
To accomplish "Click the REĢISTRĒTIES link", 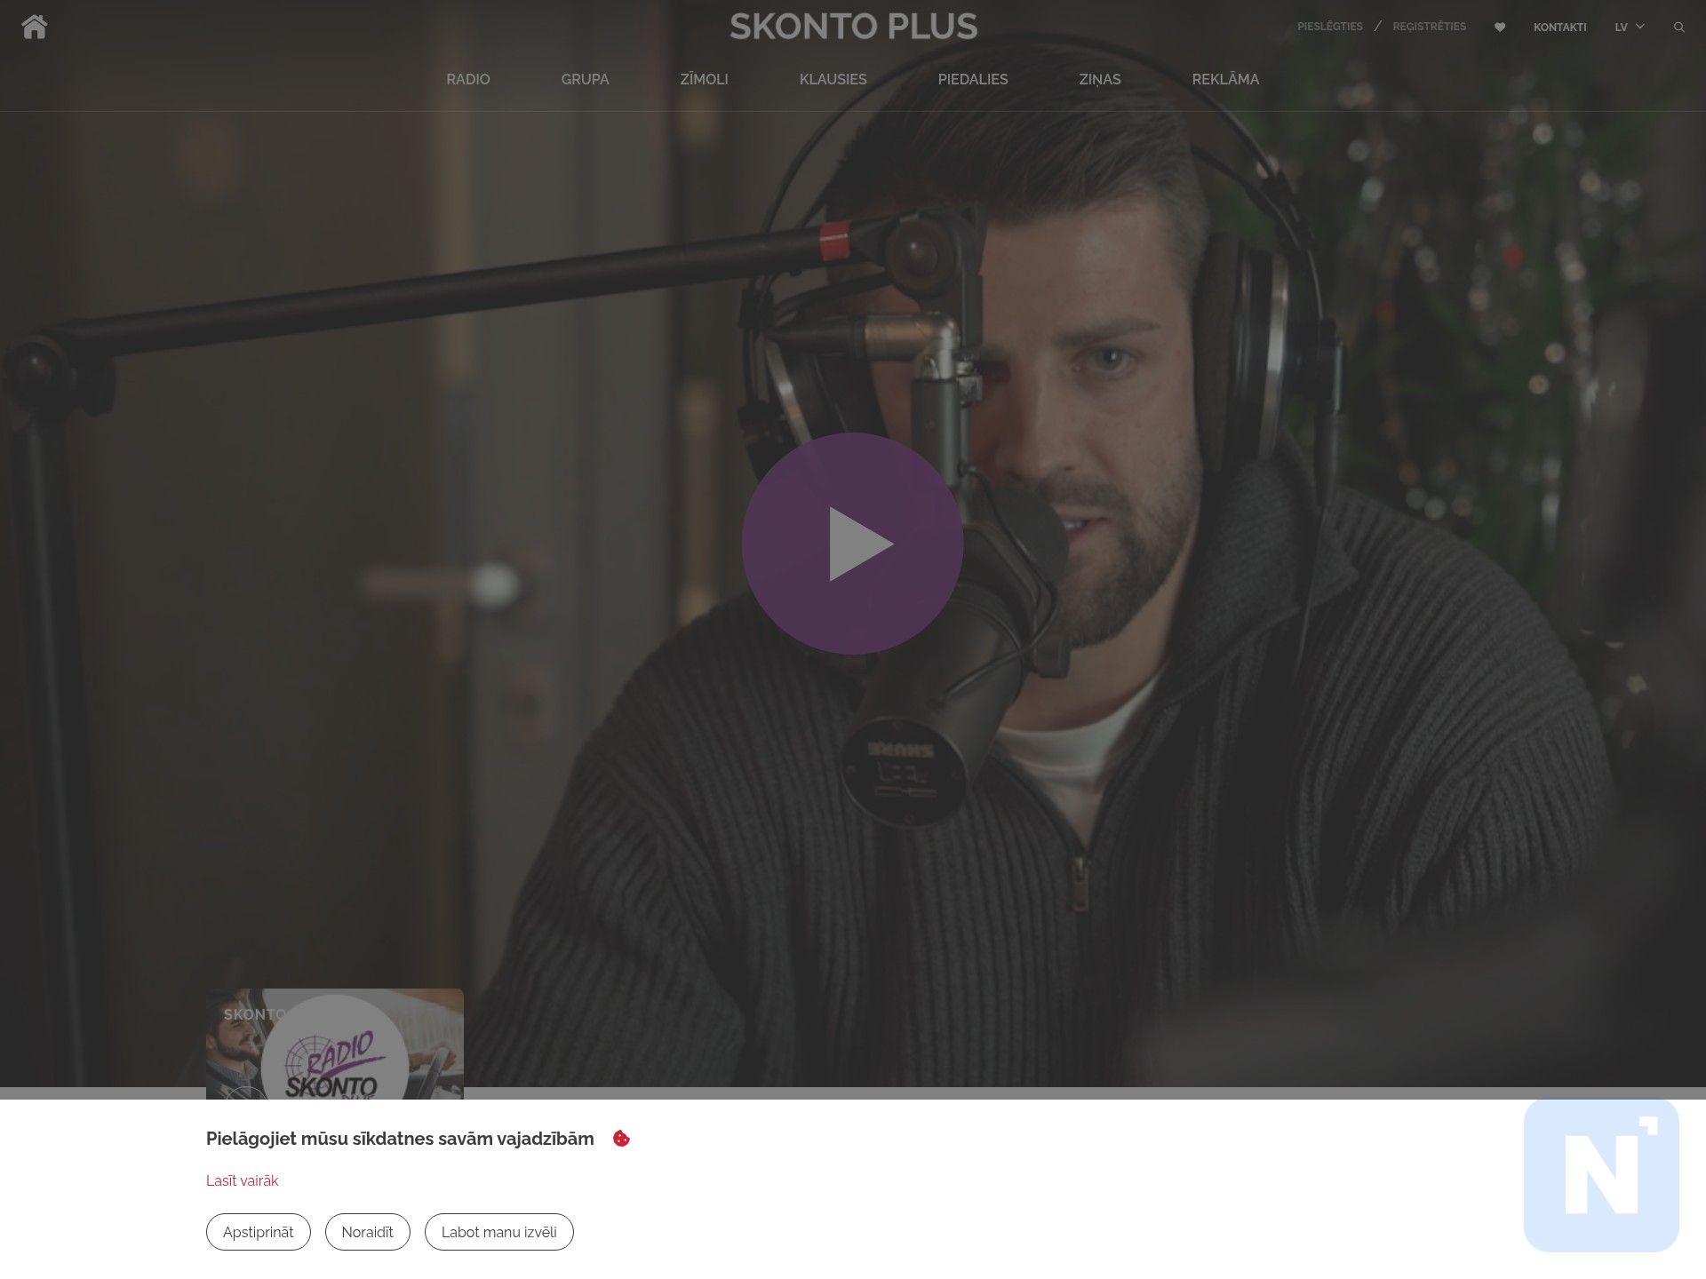I will 1430,27.
